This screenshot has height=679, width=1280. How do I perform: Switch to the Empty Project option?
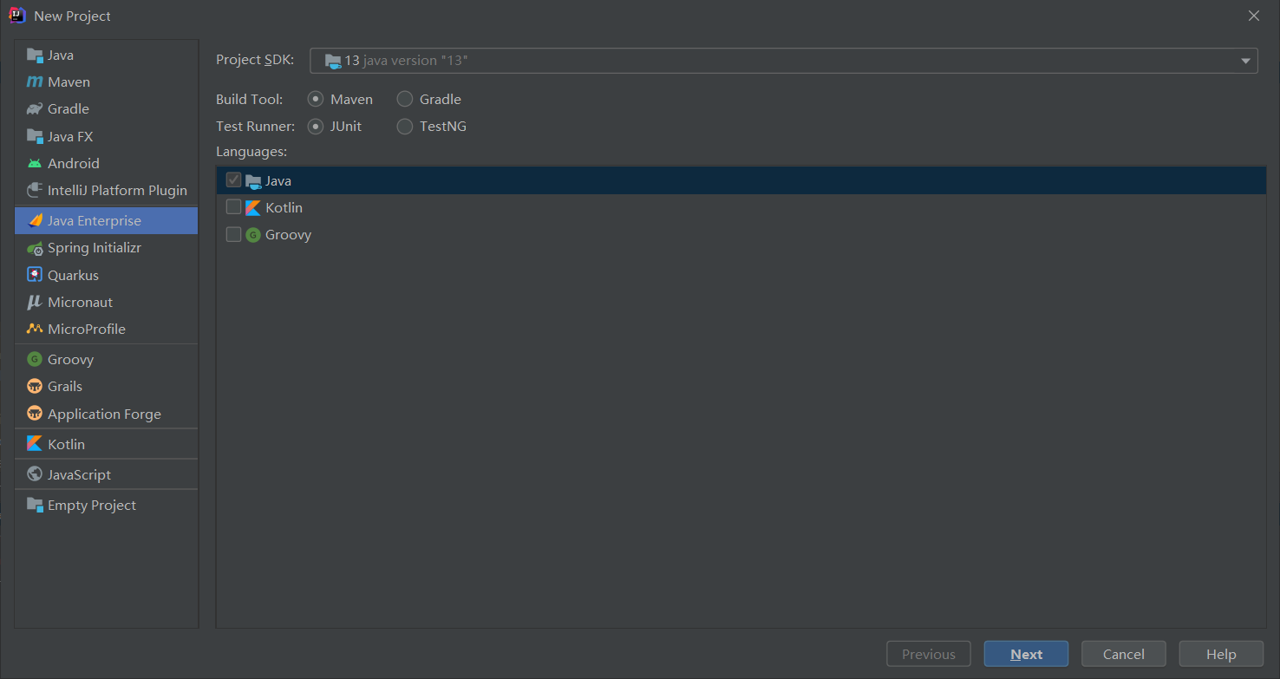point(91,505)
